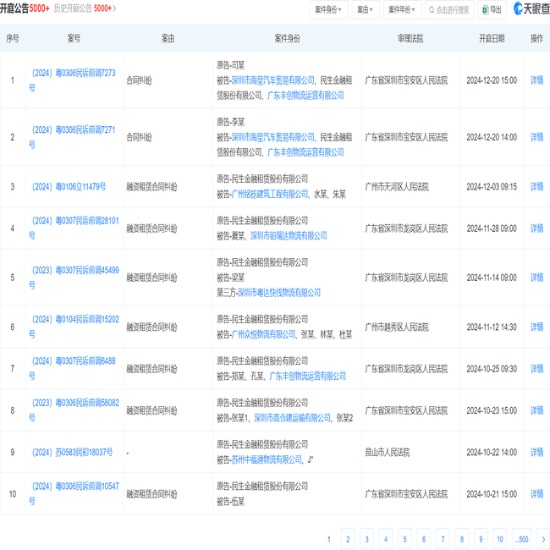550x550 pixels.
Task: Go to next page arrow
Action: pyautogui.click(x=543, y=539)
